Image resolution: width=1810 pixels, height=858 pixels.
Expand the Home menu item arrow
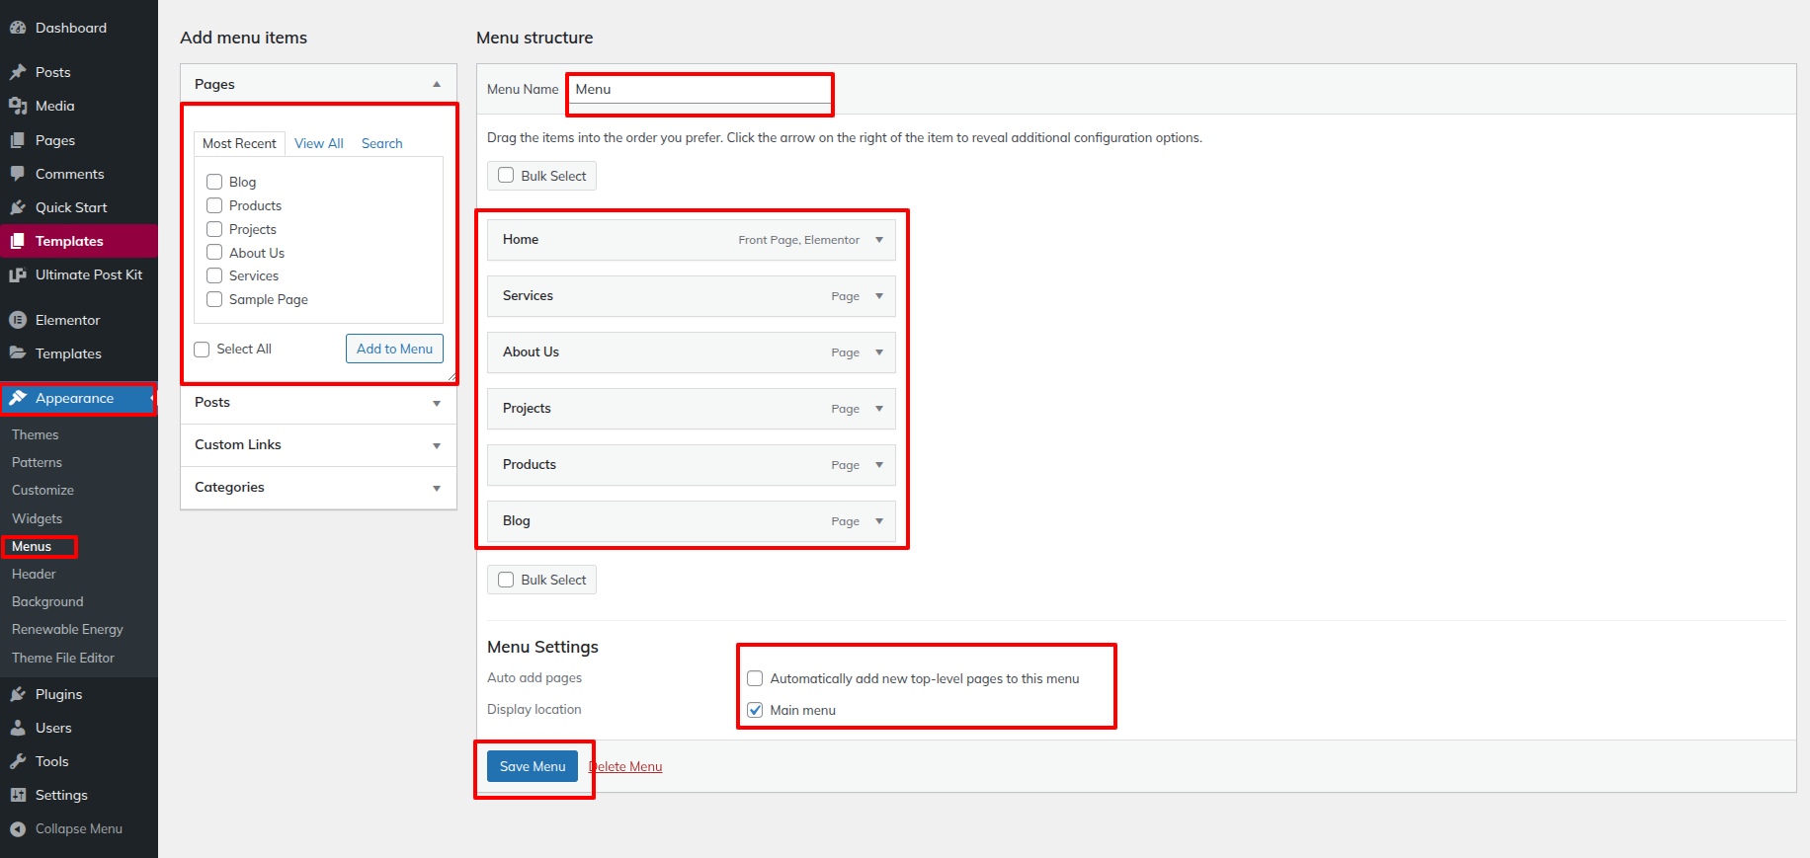pos(879,240)
